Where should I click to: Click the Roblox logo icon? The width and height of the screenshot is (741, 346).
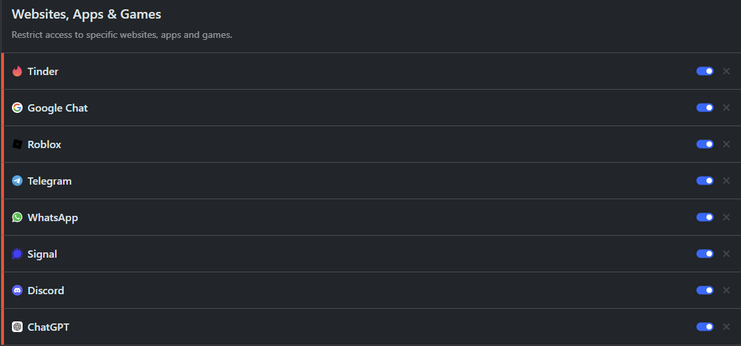17,144
